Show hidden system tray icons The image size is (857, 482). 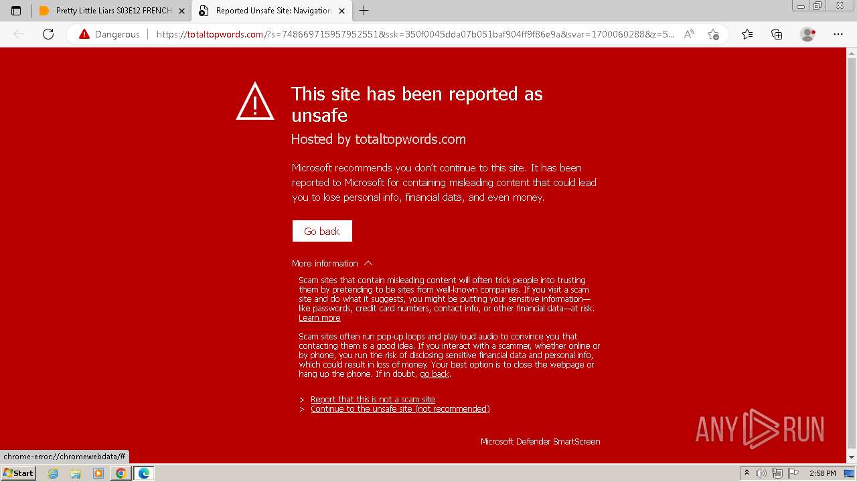(x=747, y=473)
